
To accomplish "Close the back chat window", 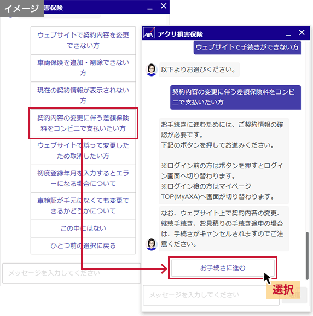I will tap(164, 6).
